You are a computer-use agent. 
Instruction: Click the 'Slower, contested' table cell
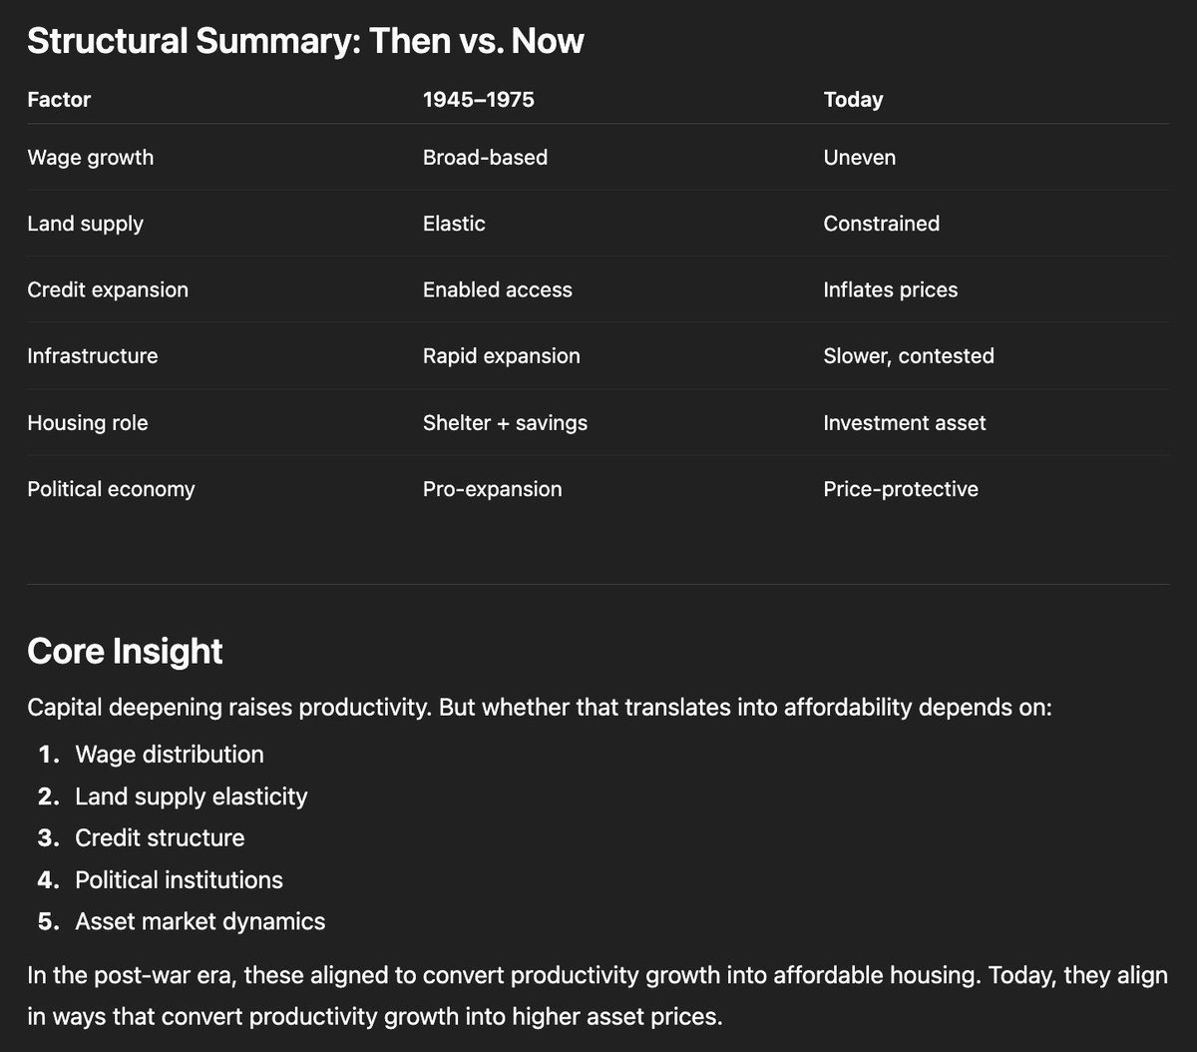[x=908, y=355]
